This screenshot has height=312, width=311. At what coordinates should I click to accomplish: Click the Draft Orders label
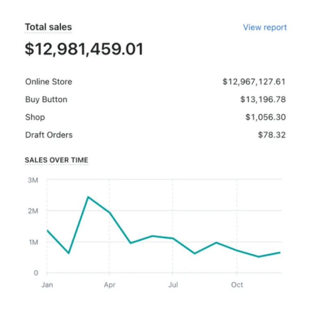pos(49,135)
